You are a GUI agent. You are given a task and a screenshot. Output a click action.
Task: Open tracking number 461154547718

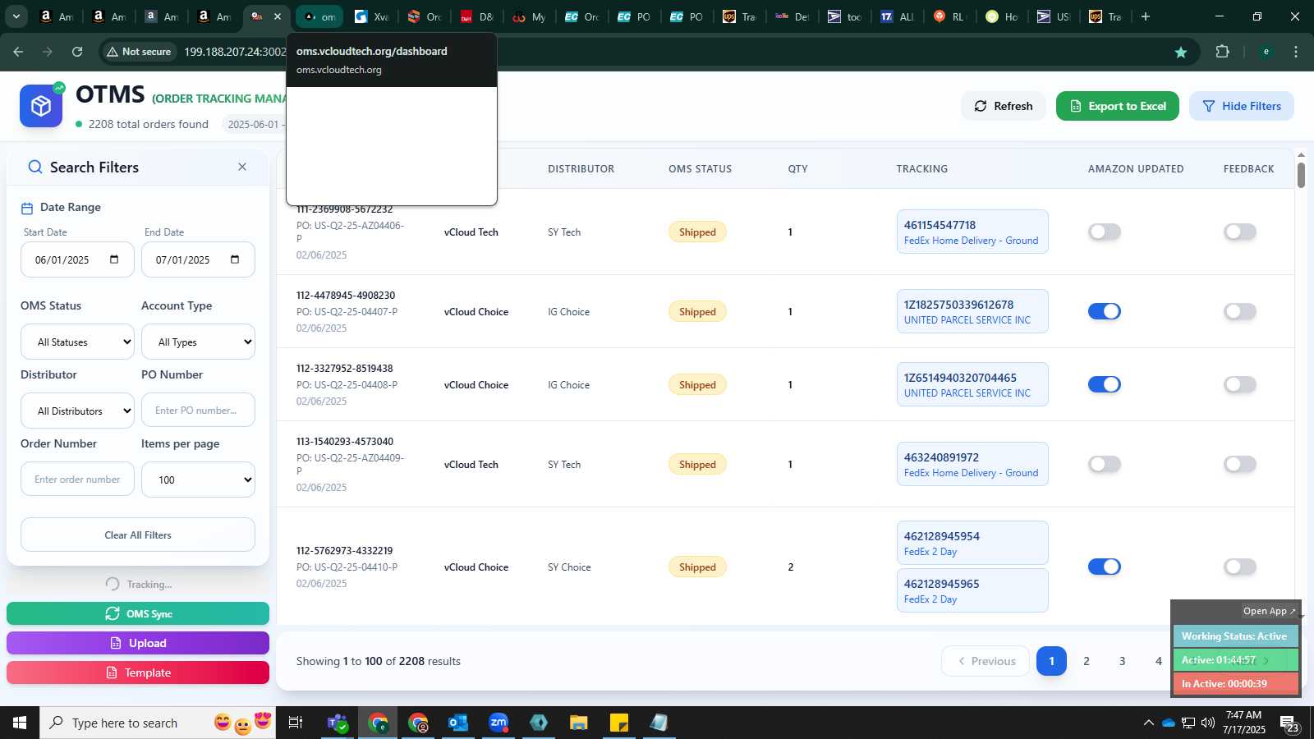pyautogui.click(x=940, y=225)
